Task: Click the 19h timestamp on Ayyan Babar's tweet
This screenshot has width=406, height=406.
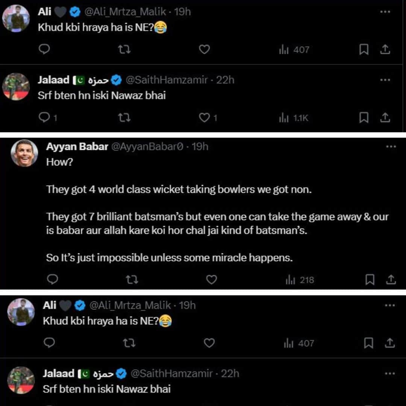Action: 200,147
